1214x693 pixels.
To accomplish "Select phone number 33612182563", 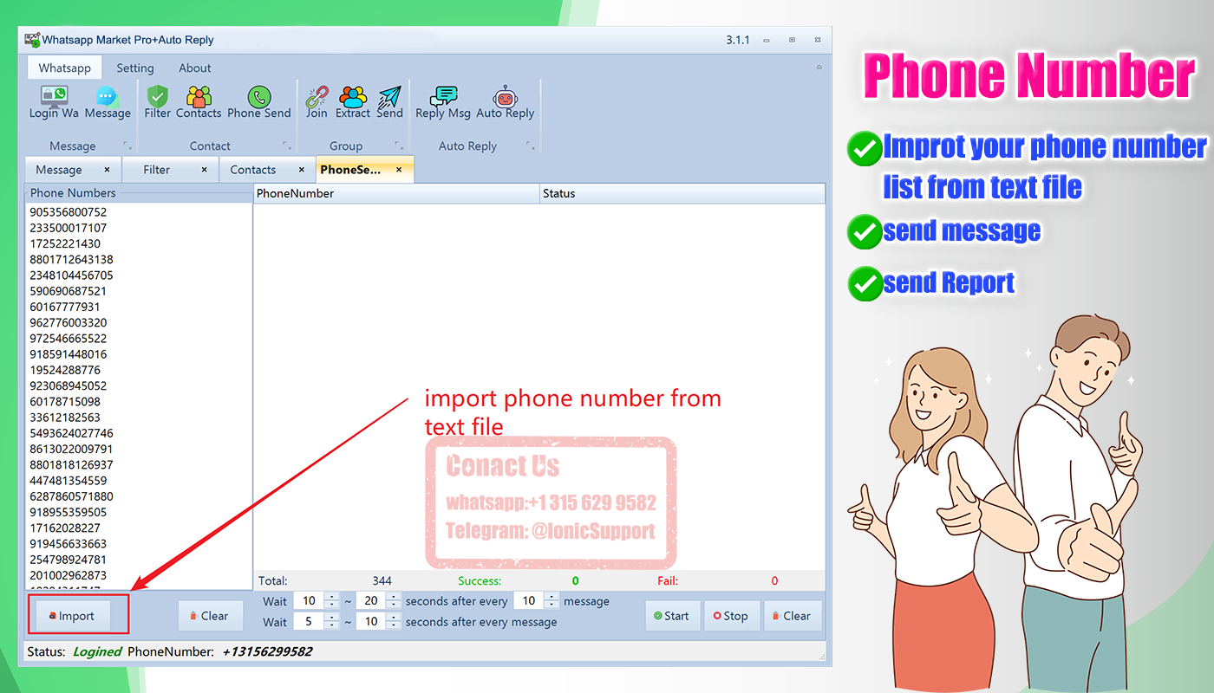I will click(x=65, y=418).
